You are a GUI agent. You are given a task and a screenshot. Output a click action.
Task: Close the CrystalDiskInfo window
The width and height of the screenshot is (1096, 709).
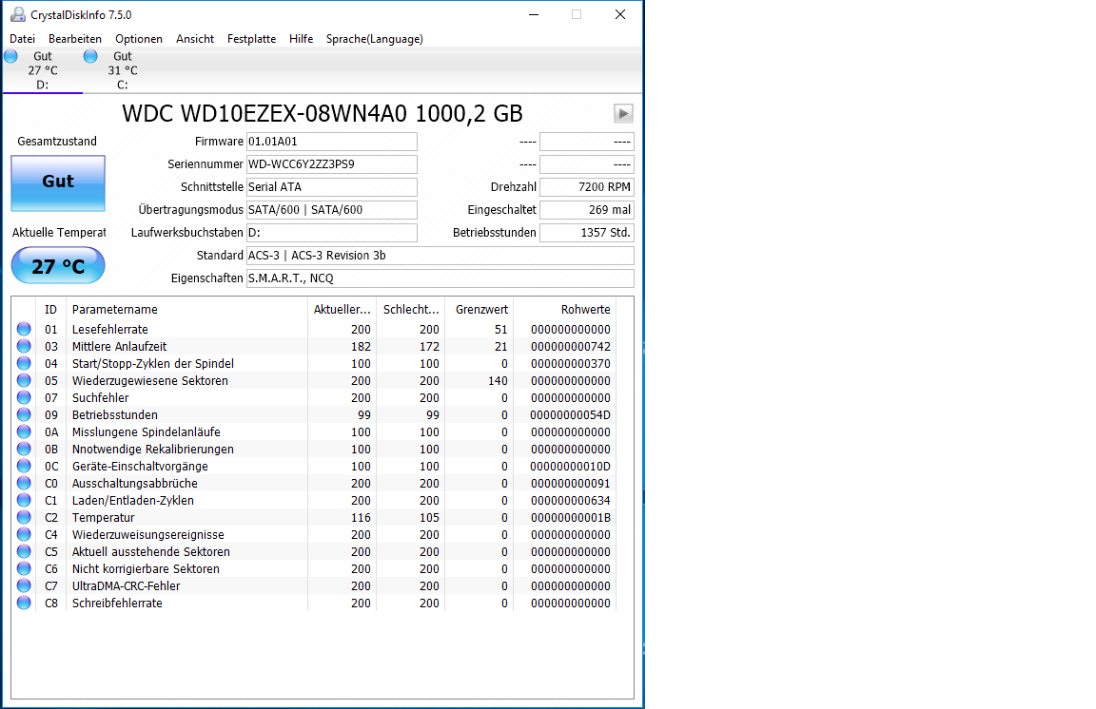[620, 14]
